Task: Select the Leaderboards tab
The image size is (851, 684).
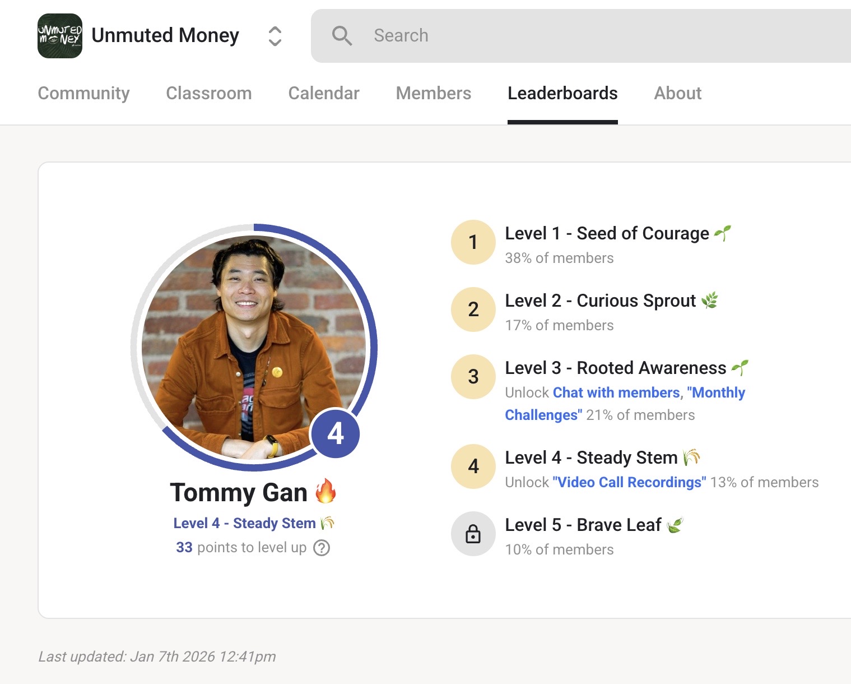Action: [x=562, y=93]
